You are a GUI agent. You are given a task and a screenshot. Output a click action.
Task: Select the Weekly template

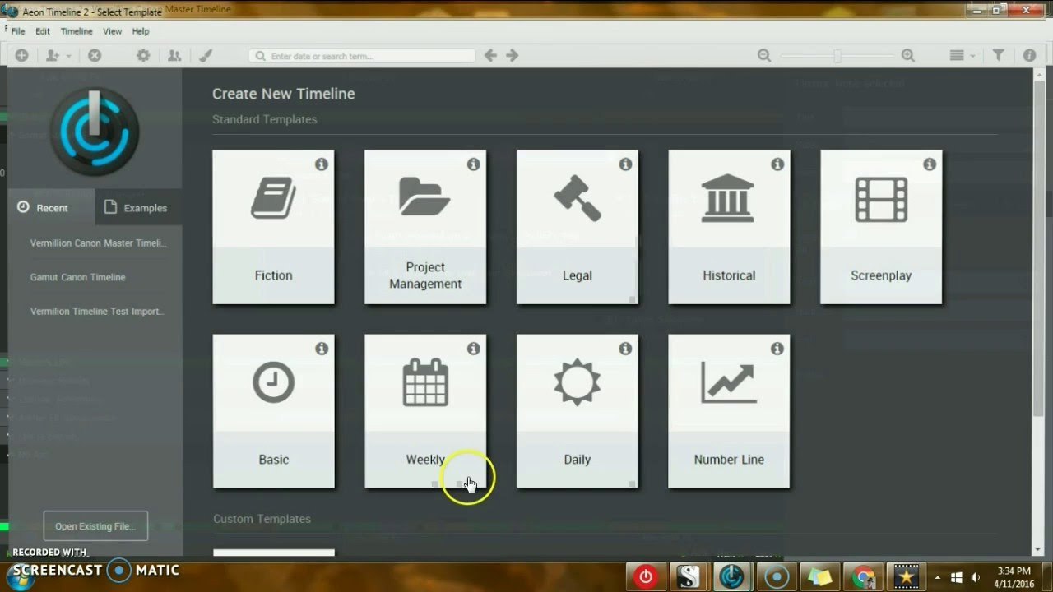[x=425, y=411]
